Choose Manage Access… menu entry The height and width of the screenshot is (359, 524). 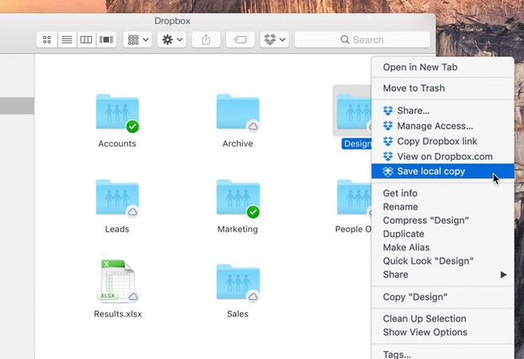coord(443,126)
